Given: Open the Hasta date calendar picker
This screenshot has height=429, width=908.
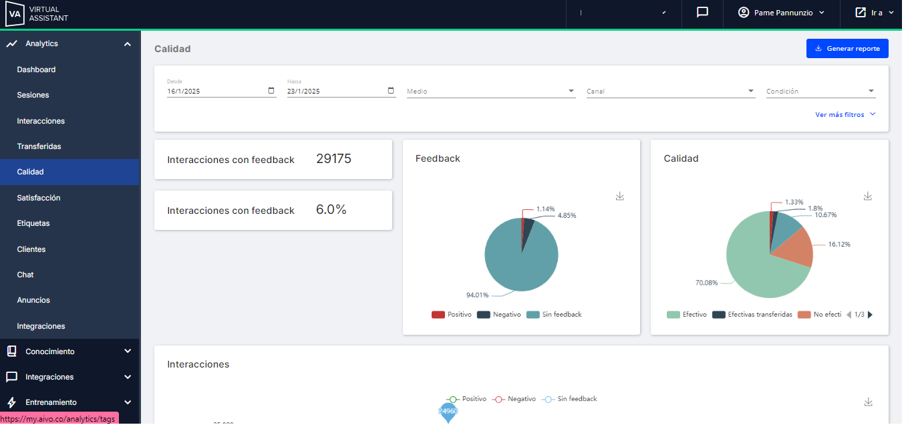Looking at the screenshot, I should point(391,91).
